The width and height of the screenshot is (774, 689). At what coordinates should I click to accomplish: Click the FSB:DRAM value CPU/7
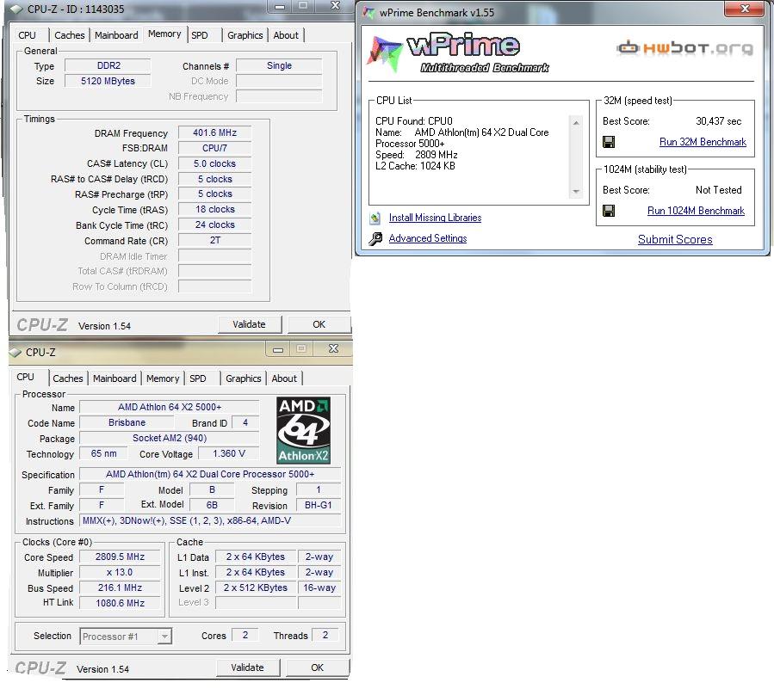tap(214, 149)
